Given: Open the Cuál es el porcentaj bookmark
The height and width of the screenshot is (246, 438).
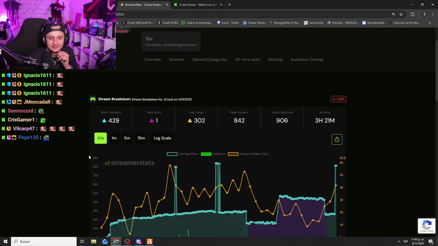Looking at the screenshot, I should coord(197,23).
